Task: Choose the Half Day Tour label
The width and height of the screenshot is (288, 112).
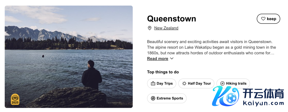Action: 199,83
